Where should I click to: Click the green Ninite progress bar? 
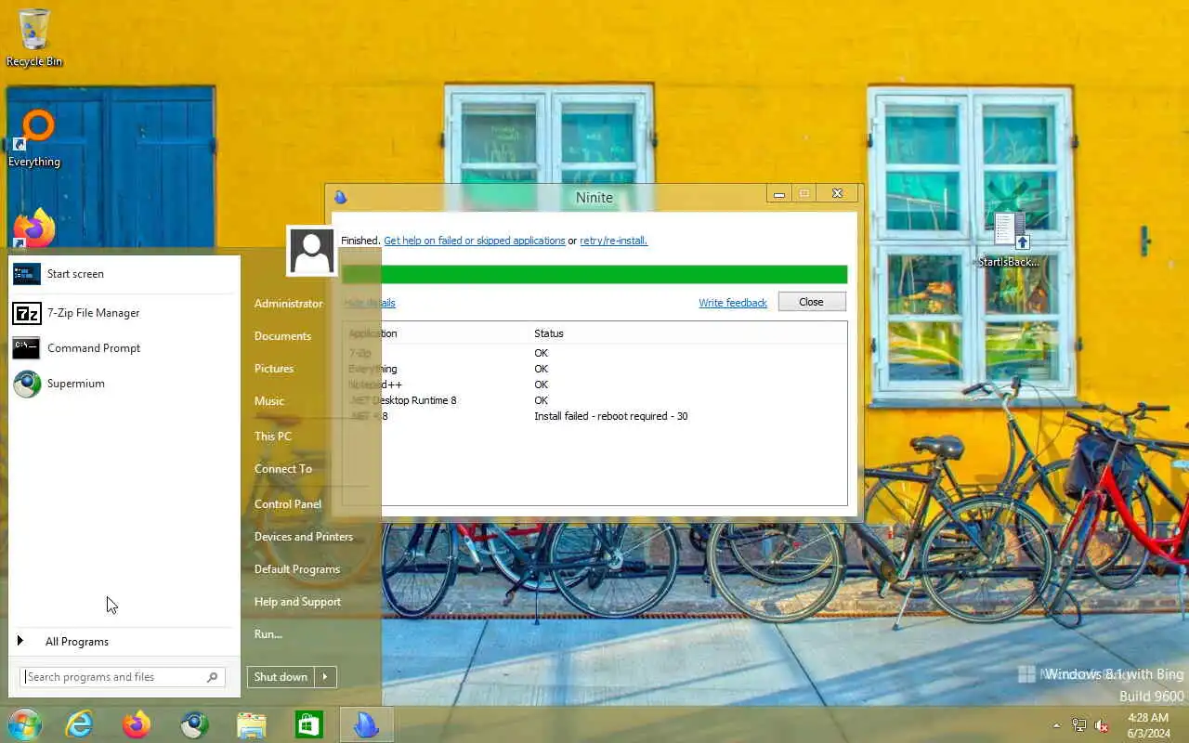(594, 274)
